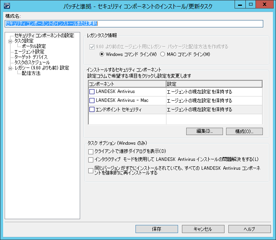Click the 構成 button
Image resolution: width=276 pixels, height=240 pixels.
[x=244, y=131]
